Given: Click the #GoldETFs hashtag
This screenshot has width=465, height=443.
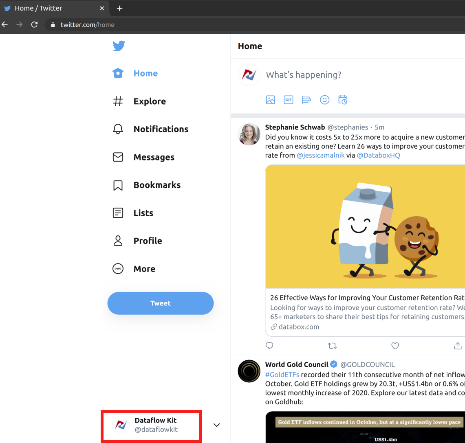Looking at the screenshot, I should (x=282, y=375).
